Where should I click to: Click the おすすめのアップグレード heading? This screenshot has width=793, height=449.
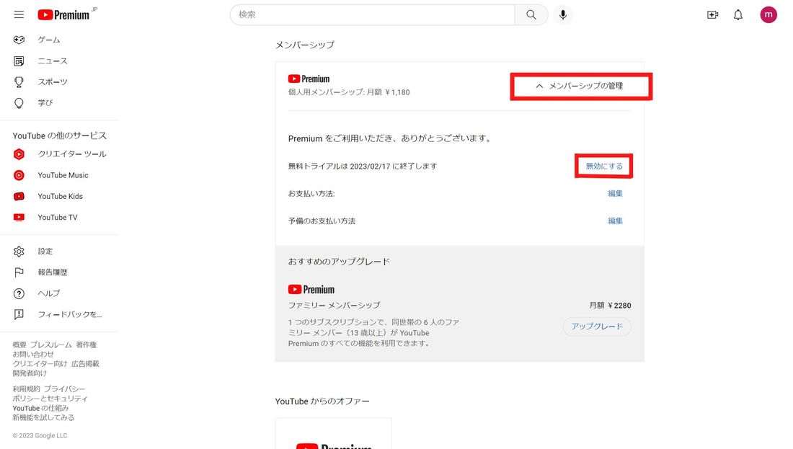[339, 262]
